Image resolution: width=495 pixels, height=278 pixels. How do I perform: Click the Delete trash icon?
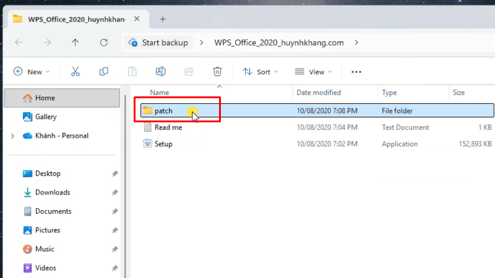pos(217,72)
